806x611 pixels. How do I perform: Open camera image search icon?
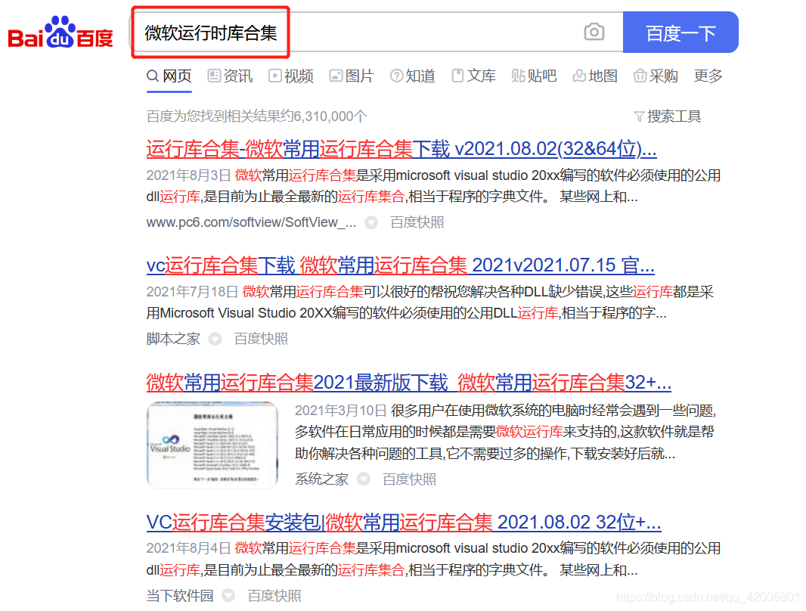click(x=594, y=33)
